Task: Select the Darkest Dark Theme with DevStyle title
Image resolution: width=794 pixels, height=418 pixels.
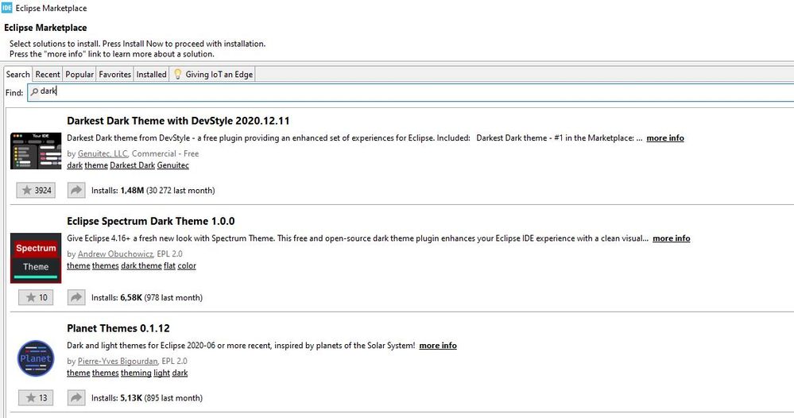Action: 178,121
